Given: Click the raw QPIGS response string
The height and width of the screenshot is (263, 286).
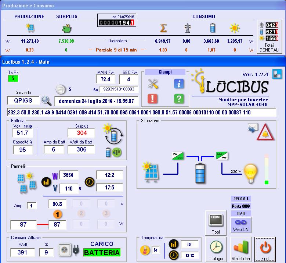Looking at the screenshot, I should point(142,112).
